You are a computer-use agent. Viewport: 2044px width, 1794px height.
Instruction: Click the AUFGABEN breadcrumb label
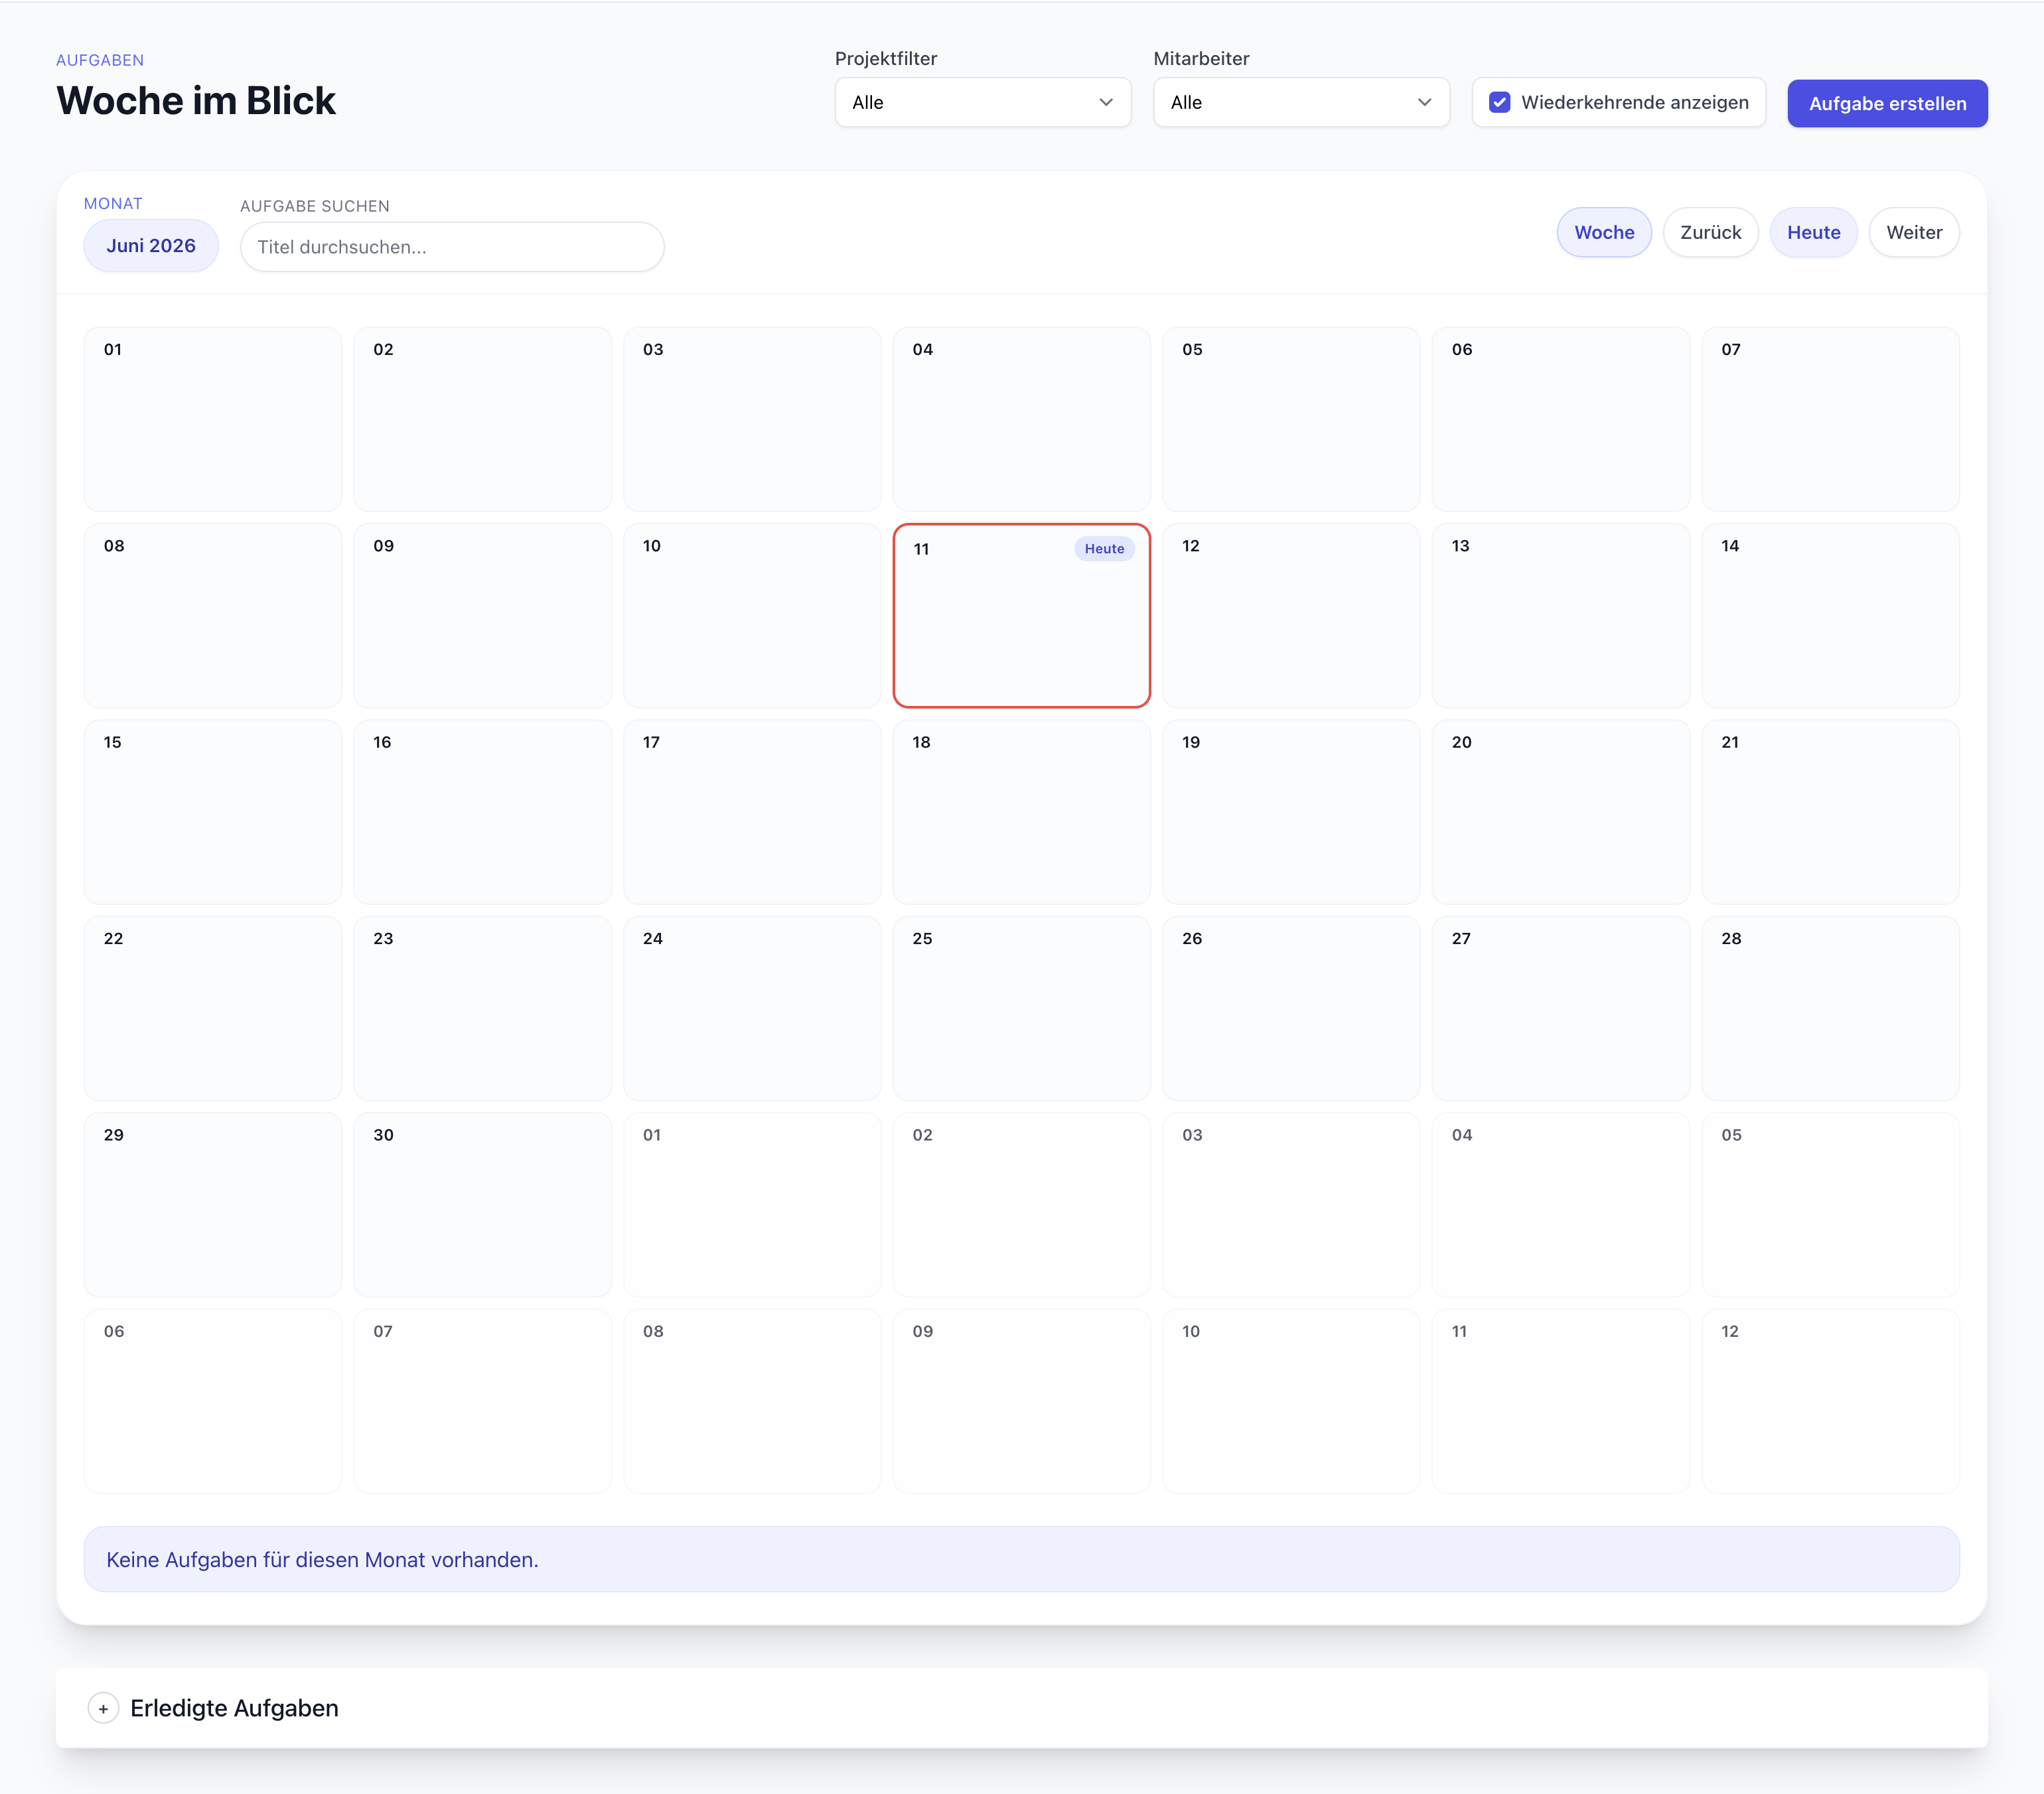click(x=100, y=60)
